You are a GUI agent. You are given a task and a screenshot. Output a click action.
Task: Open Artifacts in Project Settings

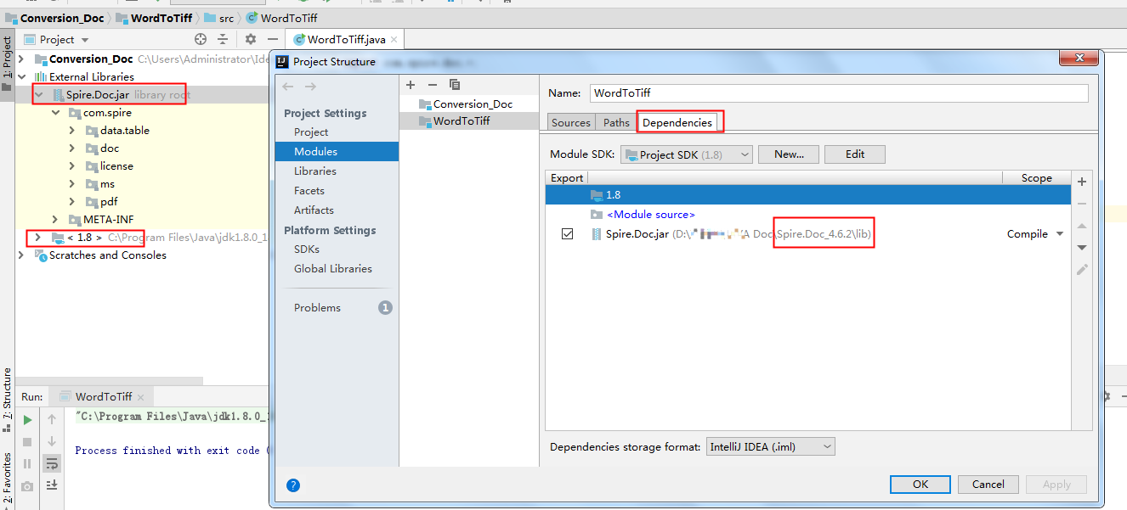tap(314, 210)
